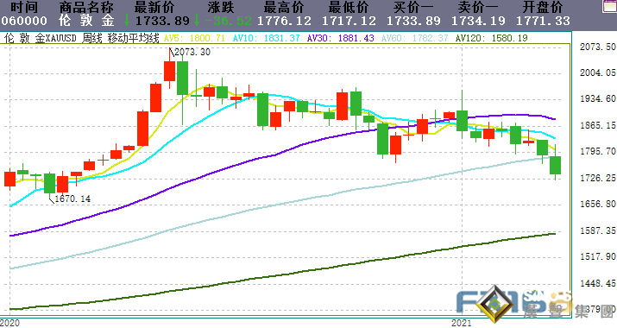The image size is (617, 328).
Task: Click the last green candlestick on chart
Action: (x=555, y=165)
